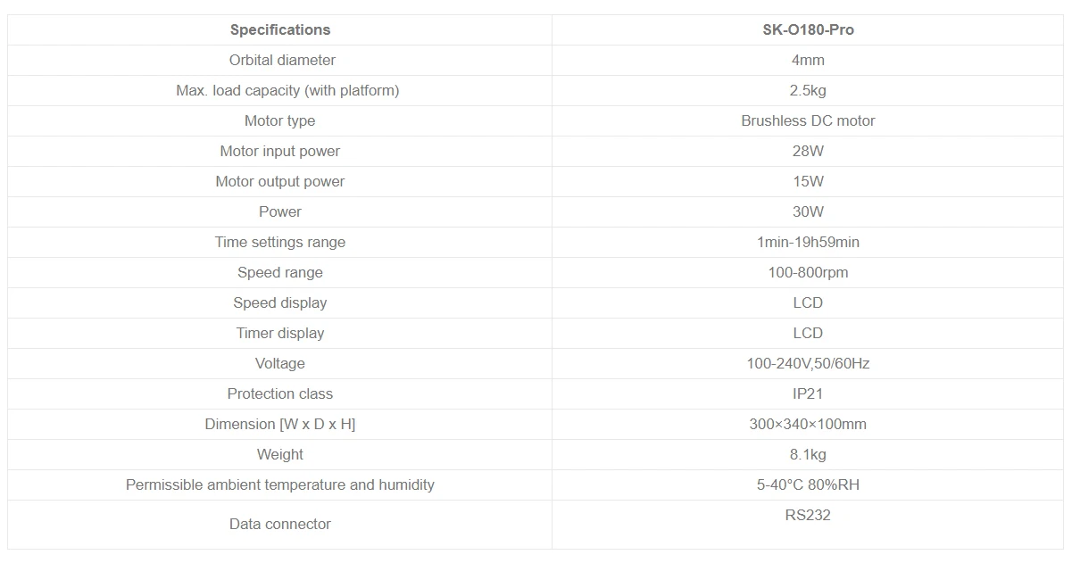Select the 15W motor output value
1072x563 pixels.
[x=808, y=181]
